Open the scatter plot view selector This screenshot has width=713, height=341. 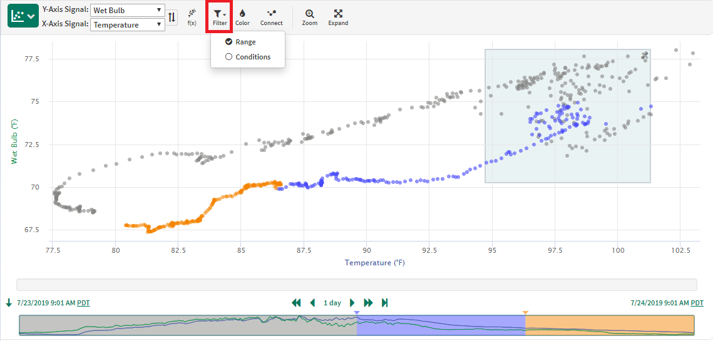coord(23,17)
